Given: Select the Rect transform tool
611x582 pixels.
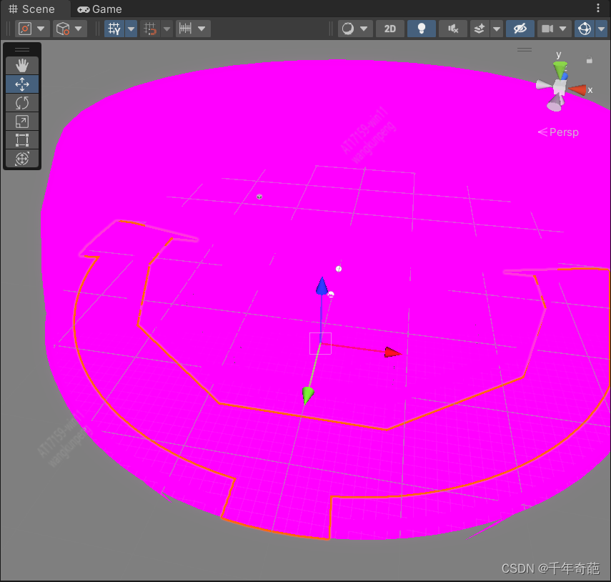Looking at the screenshot, I should pos(22,140).
